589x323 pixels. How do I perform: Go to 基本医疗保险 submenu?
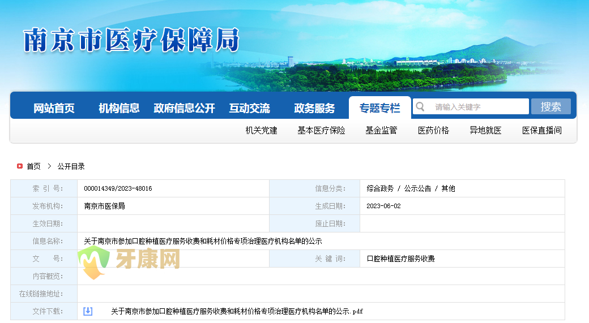(321, 130)
